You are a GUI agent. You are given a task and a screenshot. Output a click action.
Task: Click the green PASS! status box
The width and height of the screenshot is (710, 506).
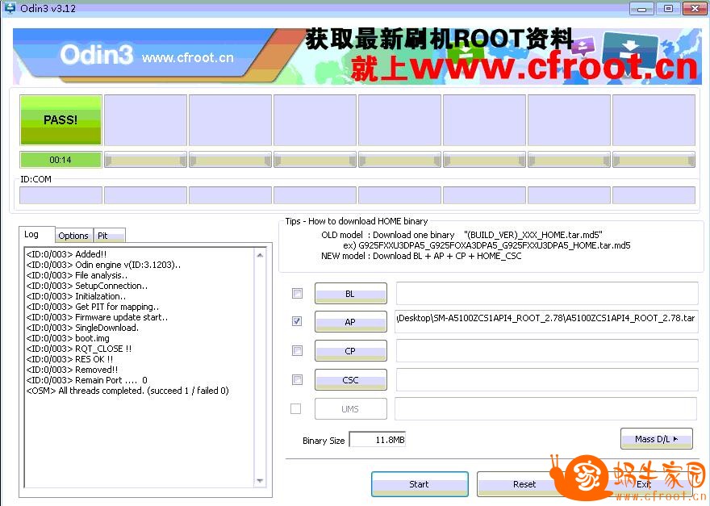pos(61,120)
